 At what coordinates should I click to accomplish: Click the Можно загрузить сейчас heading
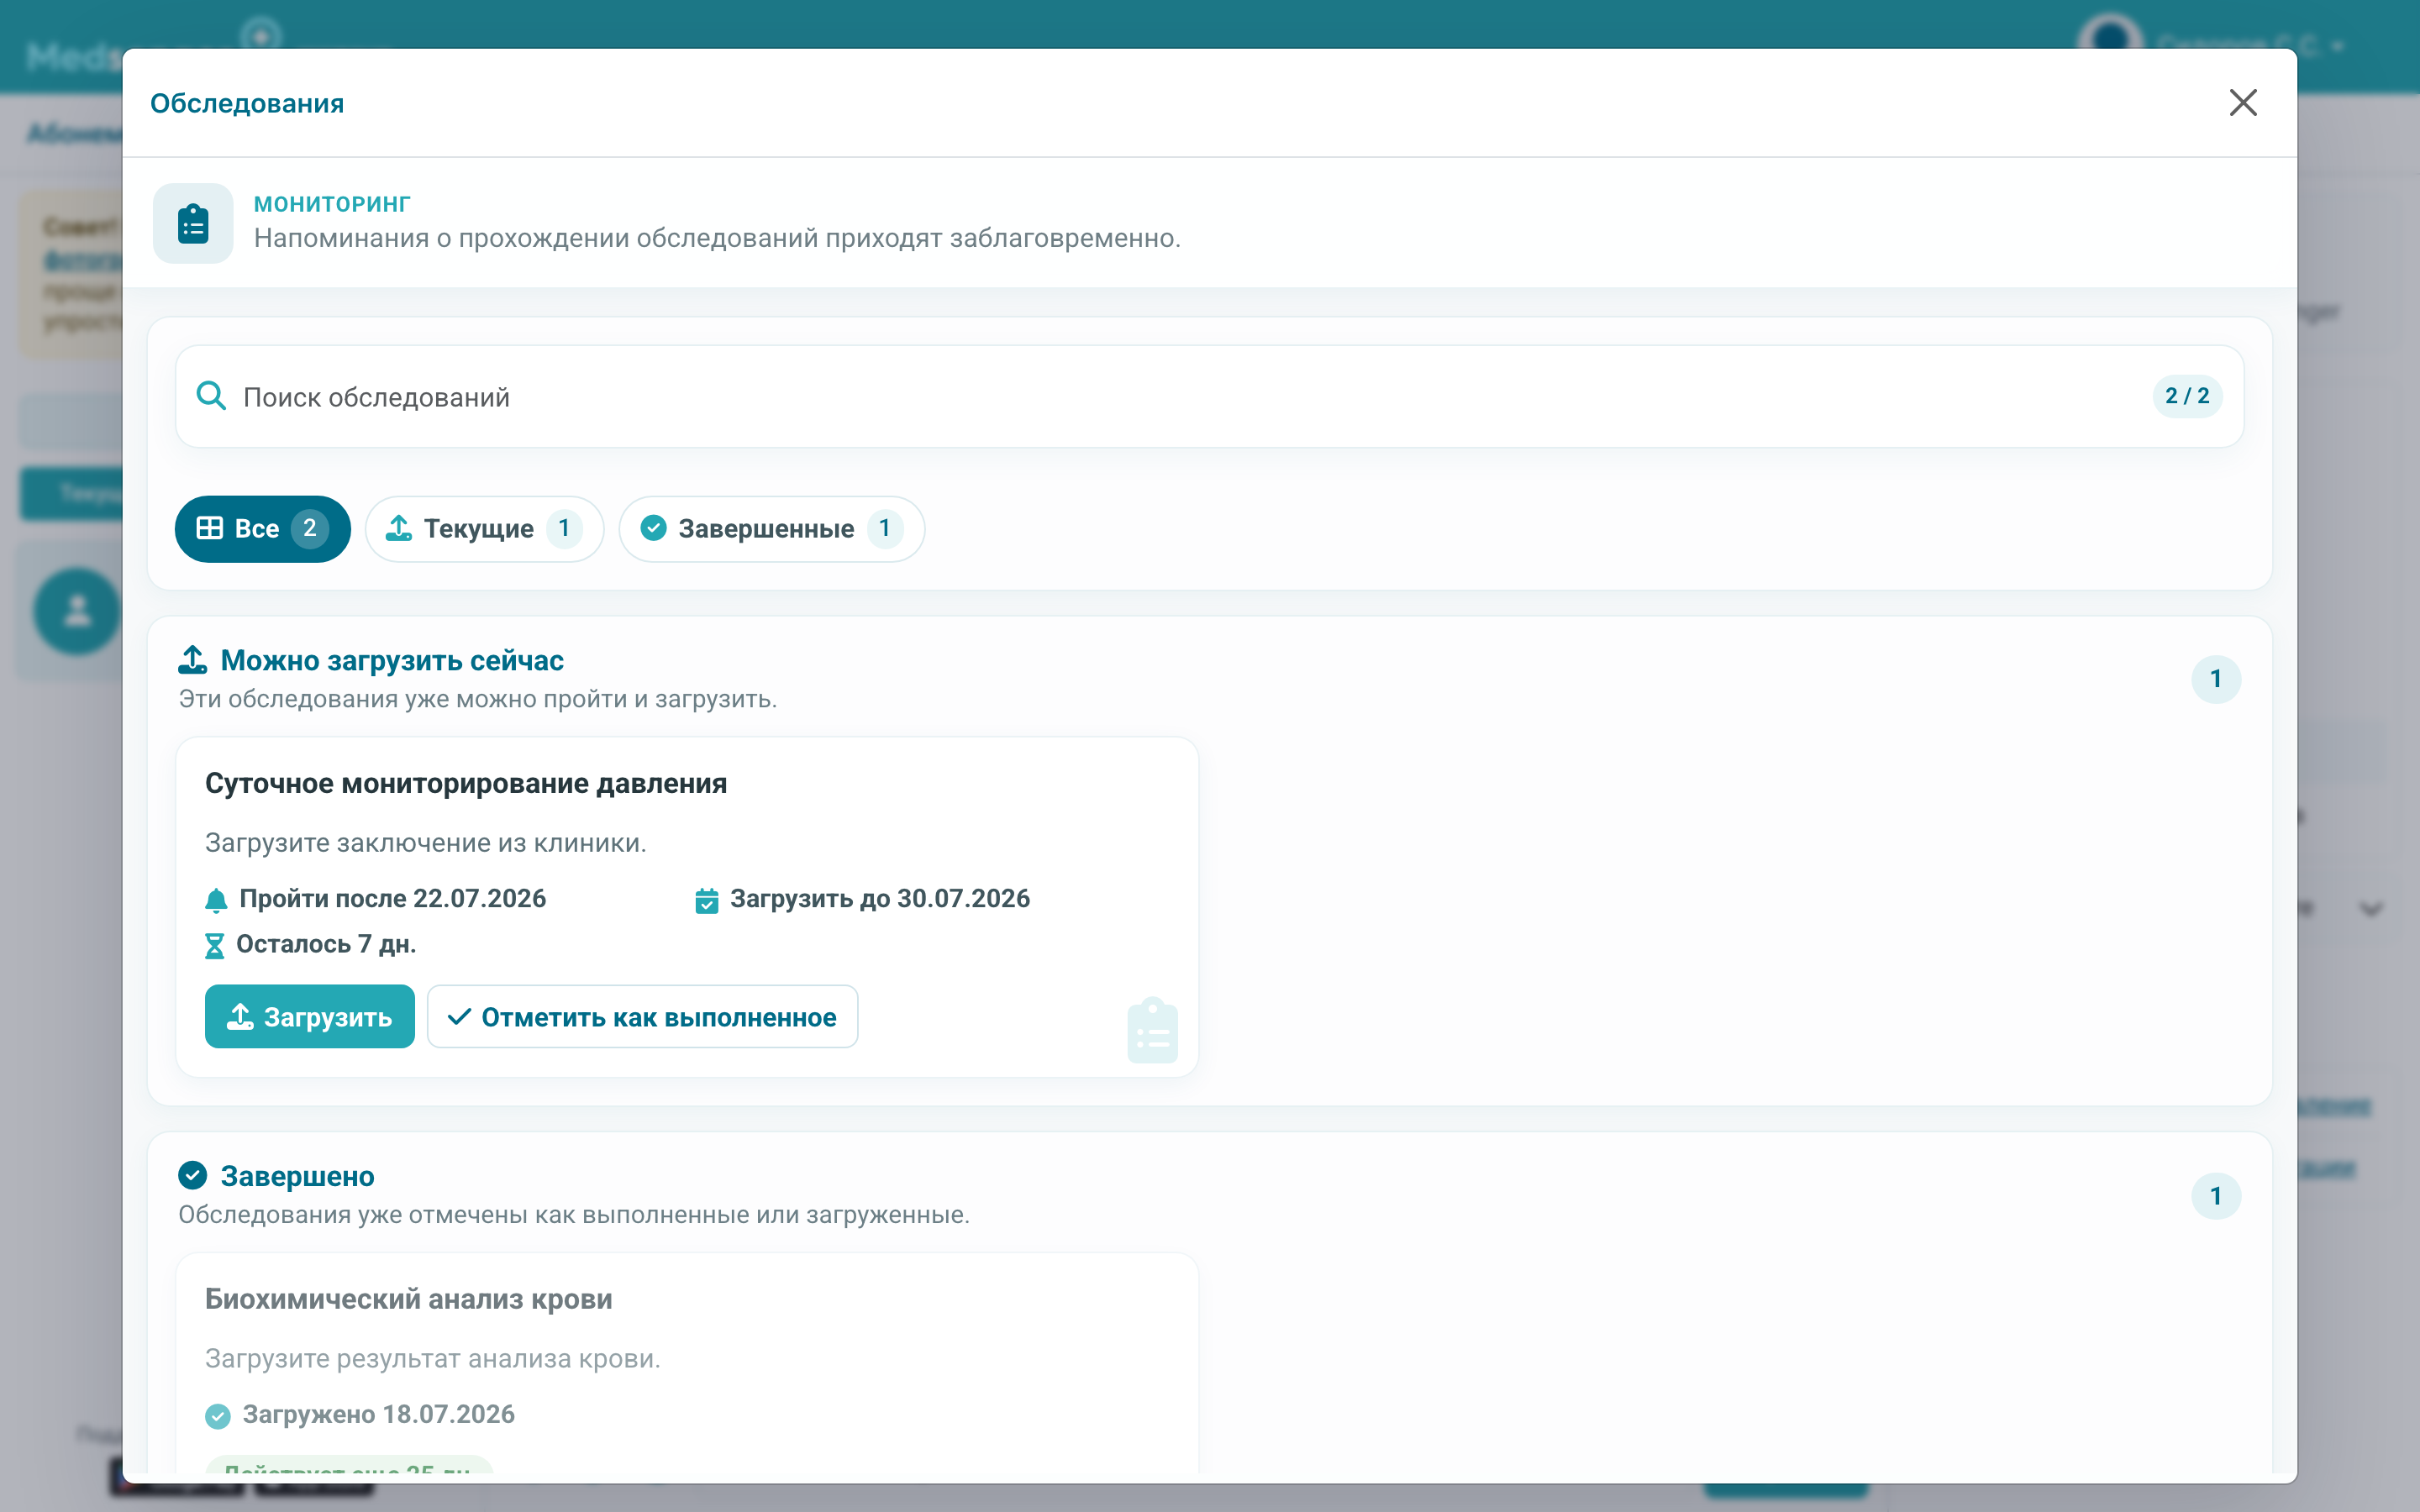[x=392, y=660]
